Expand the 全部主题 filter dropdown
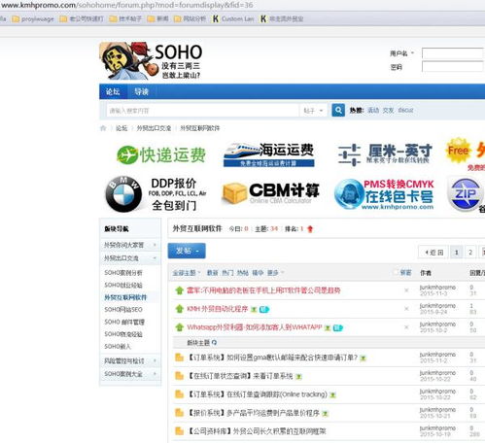The image size is (485, 443). tap(187, 273)
